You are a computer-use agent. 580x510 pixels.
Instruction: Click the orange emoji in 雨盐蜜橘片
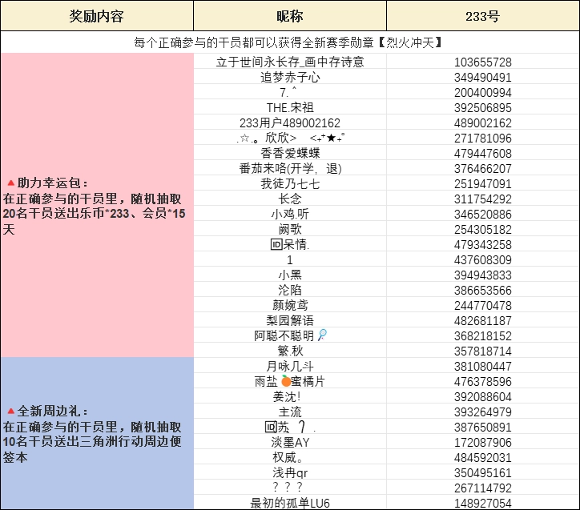286,382
